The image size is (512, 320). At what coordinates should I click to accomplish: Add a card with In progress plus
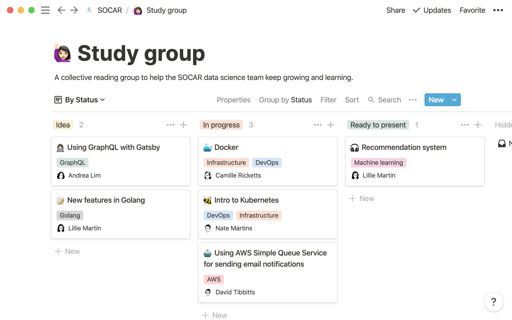331,125
